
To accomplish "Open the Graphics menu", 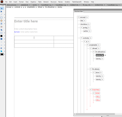I will (x=33, y=2).
